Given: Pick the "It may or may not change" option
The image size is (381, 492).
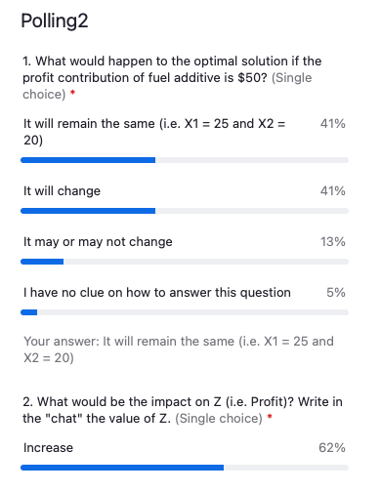Looking at the screenshot, I should point(98,242).
